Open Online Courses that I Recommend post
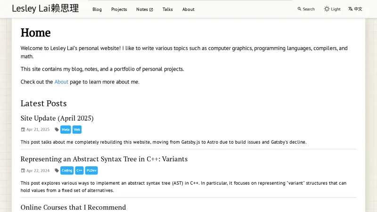The width and height of the screenshot is (377, 212). pos(73,207)
